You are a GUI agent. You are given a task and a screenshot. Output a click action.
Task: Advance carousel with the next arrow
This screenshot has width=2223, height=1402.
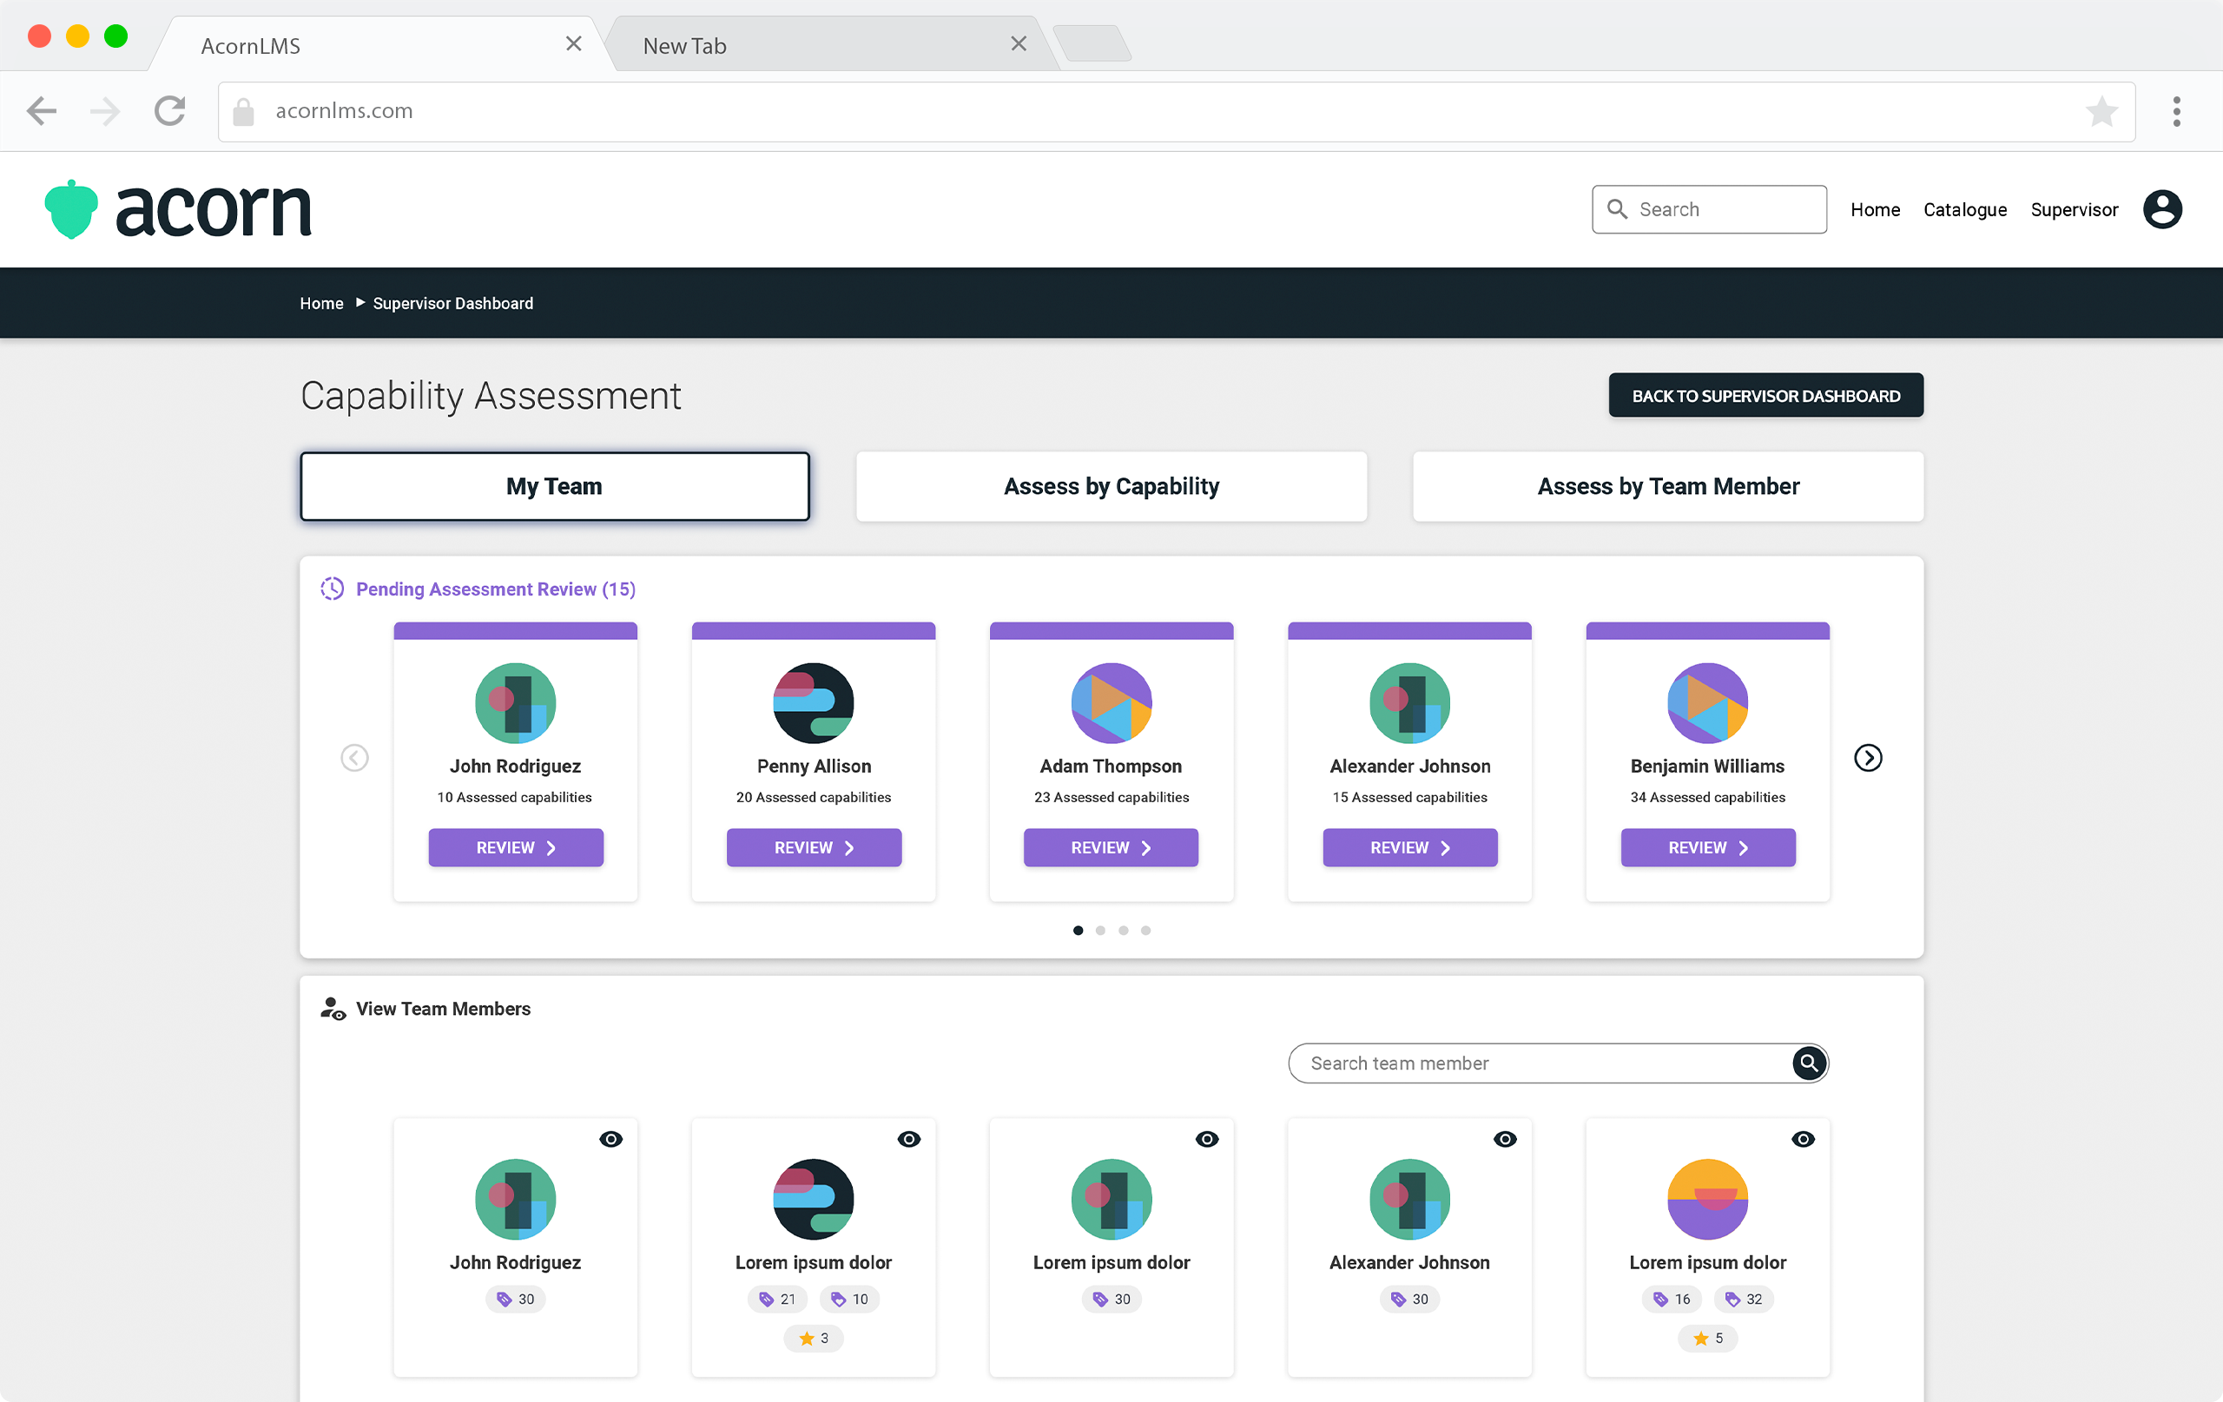click(x=1868, y=758)
